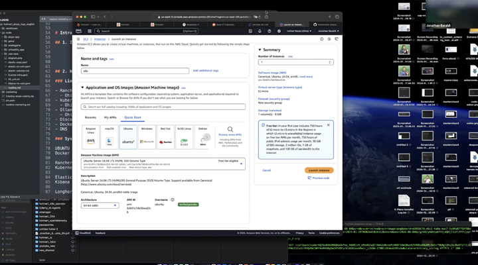Screen dimensions: 478x265
Task: Open the EC2 breadcrumb link
Action: (86, 39)
